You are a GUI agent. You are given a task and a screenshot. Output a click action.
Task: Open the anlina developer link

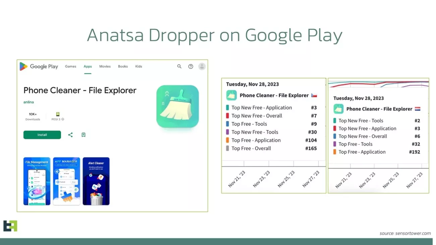point(29,102)
